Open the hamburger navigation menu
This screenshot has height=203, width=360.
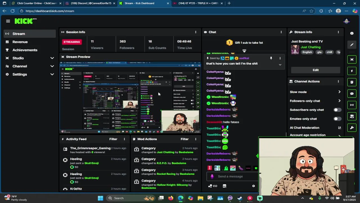coord(8,21)
